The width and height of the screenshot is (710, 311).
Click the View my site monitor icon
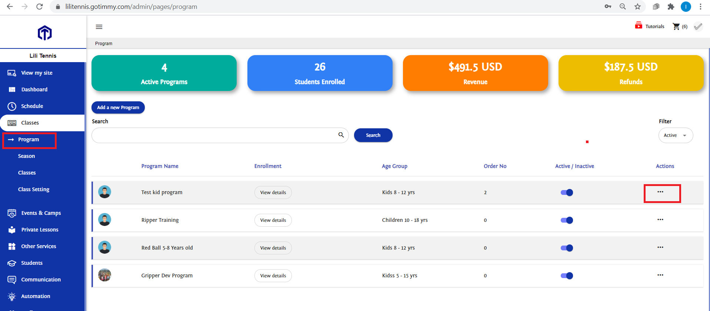12,73
